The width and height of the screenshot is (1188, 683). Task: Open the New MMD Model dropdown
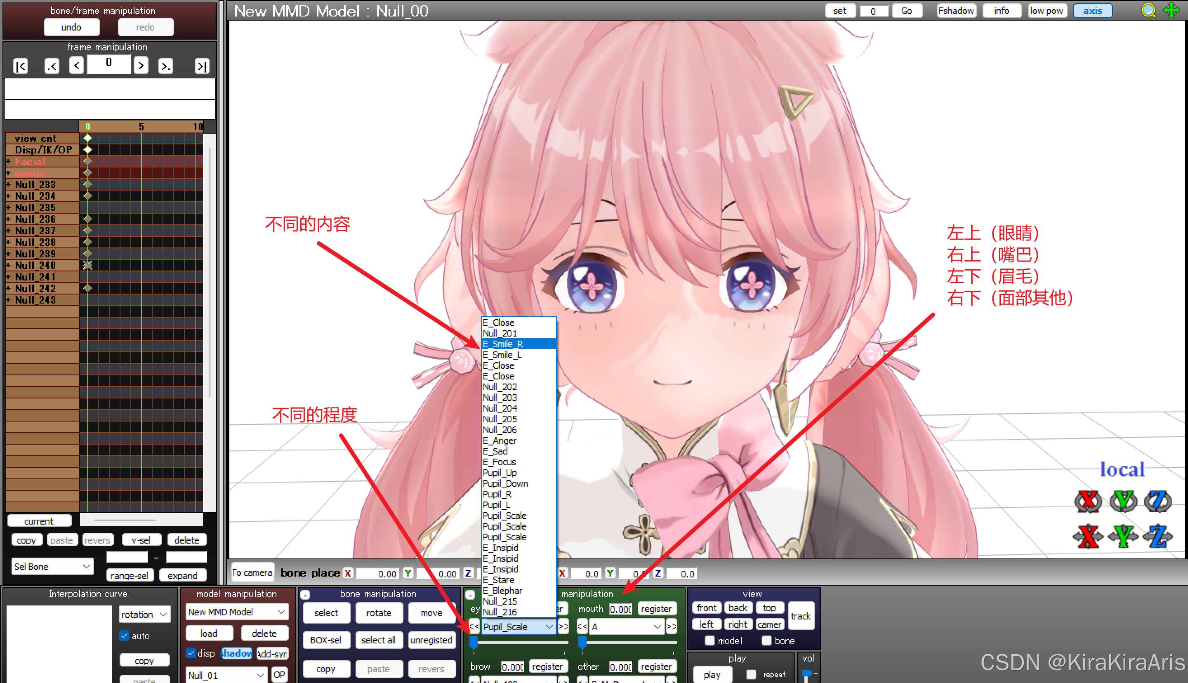click(x=236, y=612)
